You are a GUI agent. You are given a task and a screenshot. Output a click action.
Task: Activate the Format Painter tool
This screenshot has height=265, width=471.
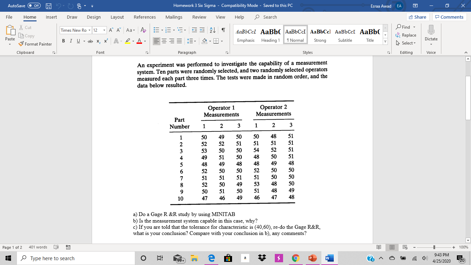36,44
